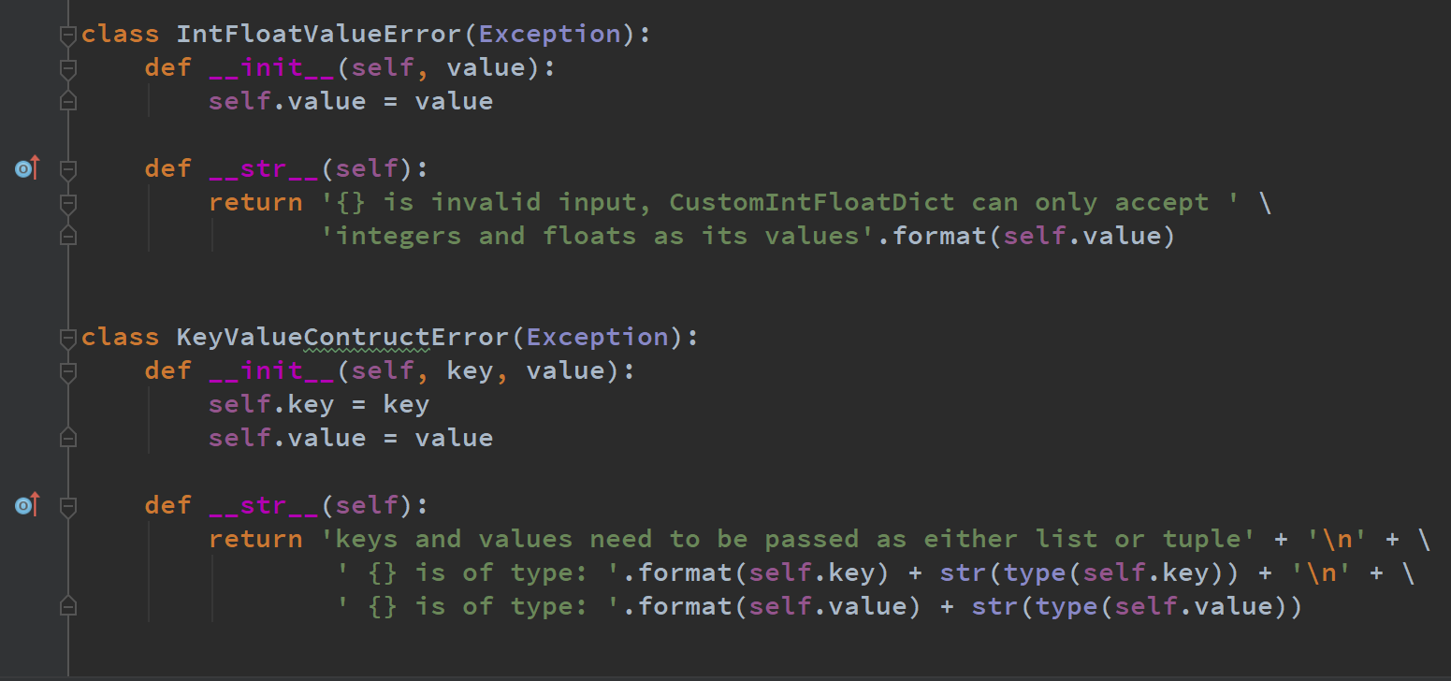
Task: Click fold-end marker on last format(self.value) line
Action: pos(67,607)
